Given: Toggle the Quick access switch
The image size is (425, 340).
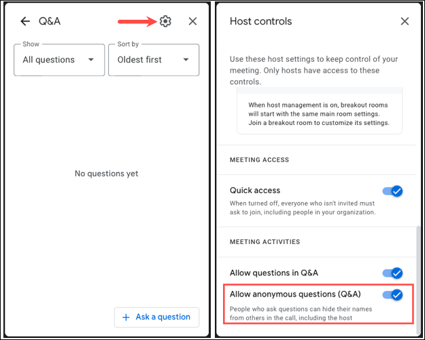Looking at the screenshot, I should coord(392,191).
